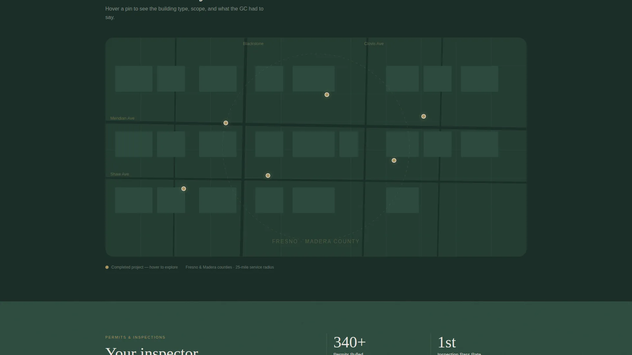Viewport: 632px width, 355px height.
Task: Click the FRESNO · MADERA COUNTY map caption
Action: point(316,242)
